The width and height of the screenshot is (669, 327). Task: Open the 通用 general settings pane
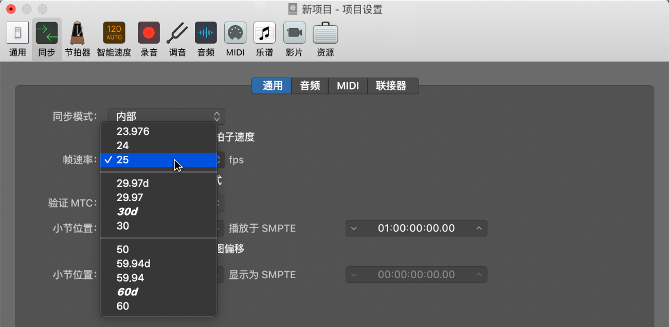pyautogui.click(x=17, y=40)
